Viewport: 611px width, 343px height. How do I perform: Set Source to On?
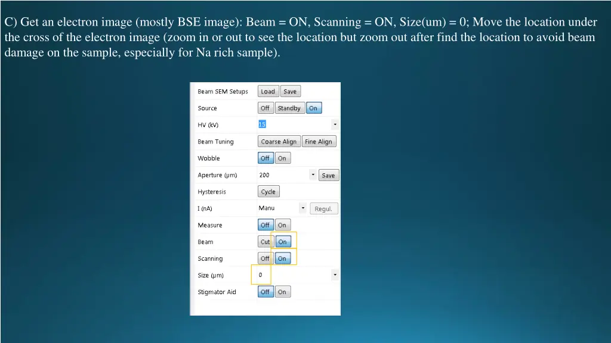pos(314,108)
